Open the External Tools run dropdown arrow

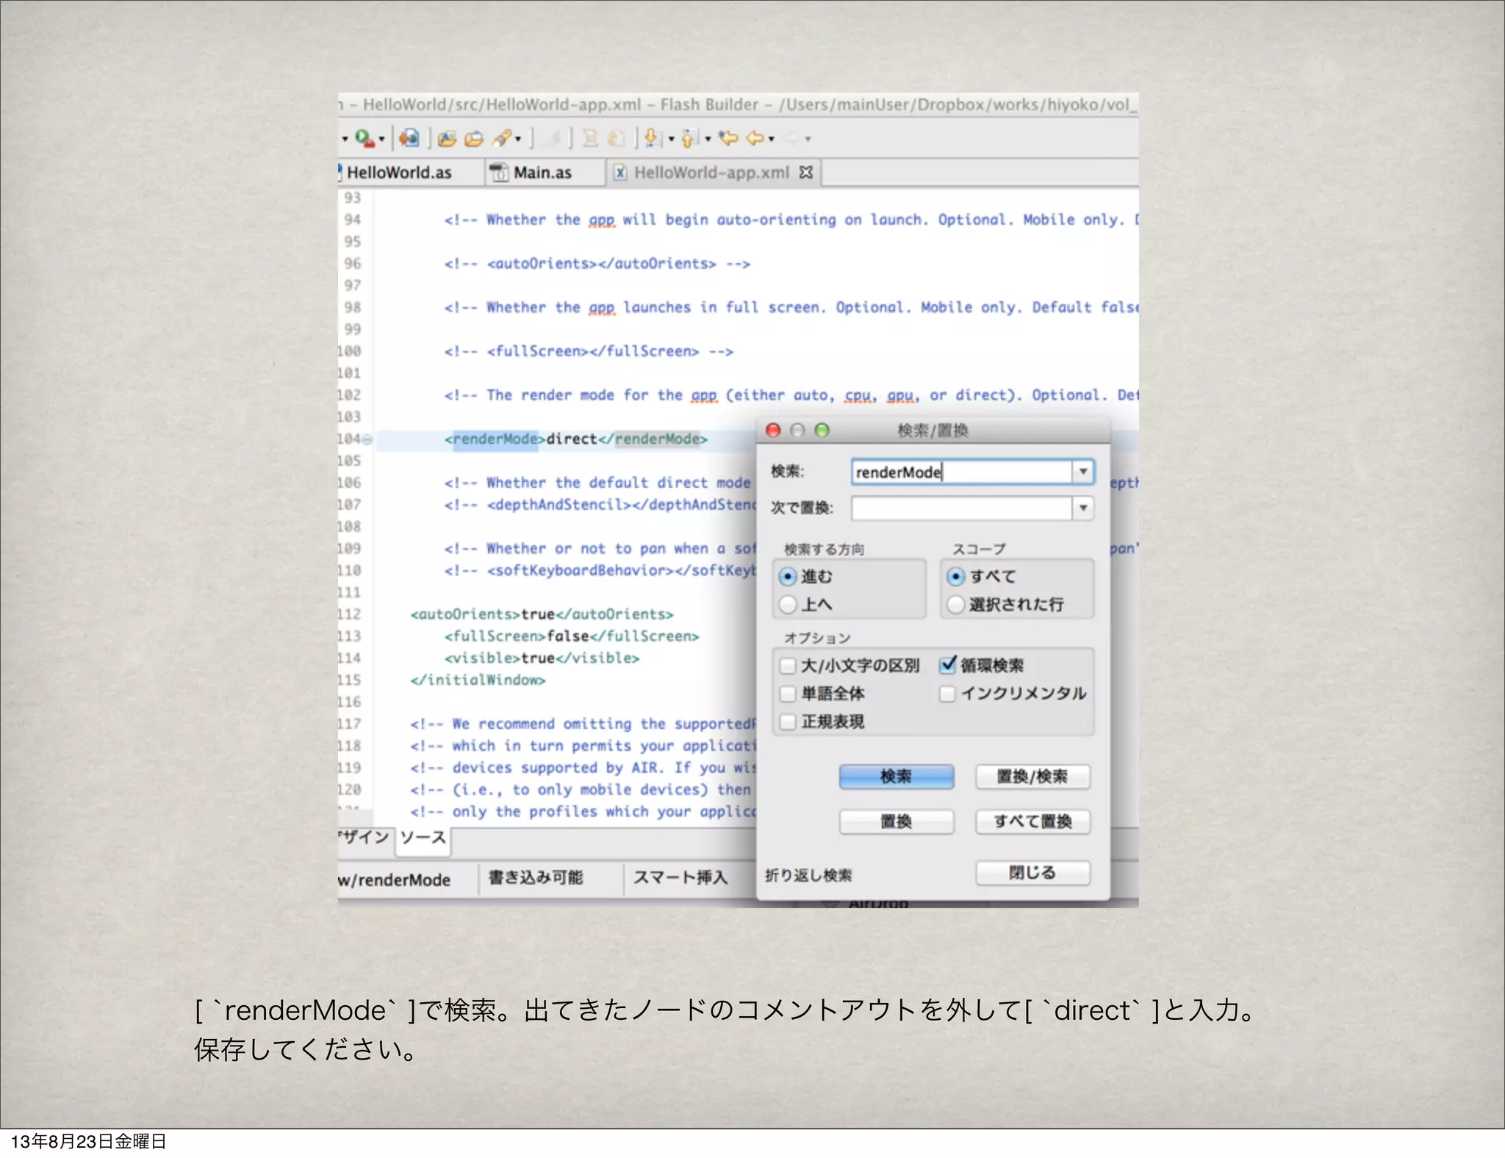point(381,139)
